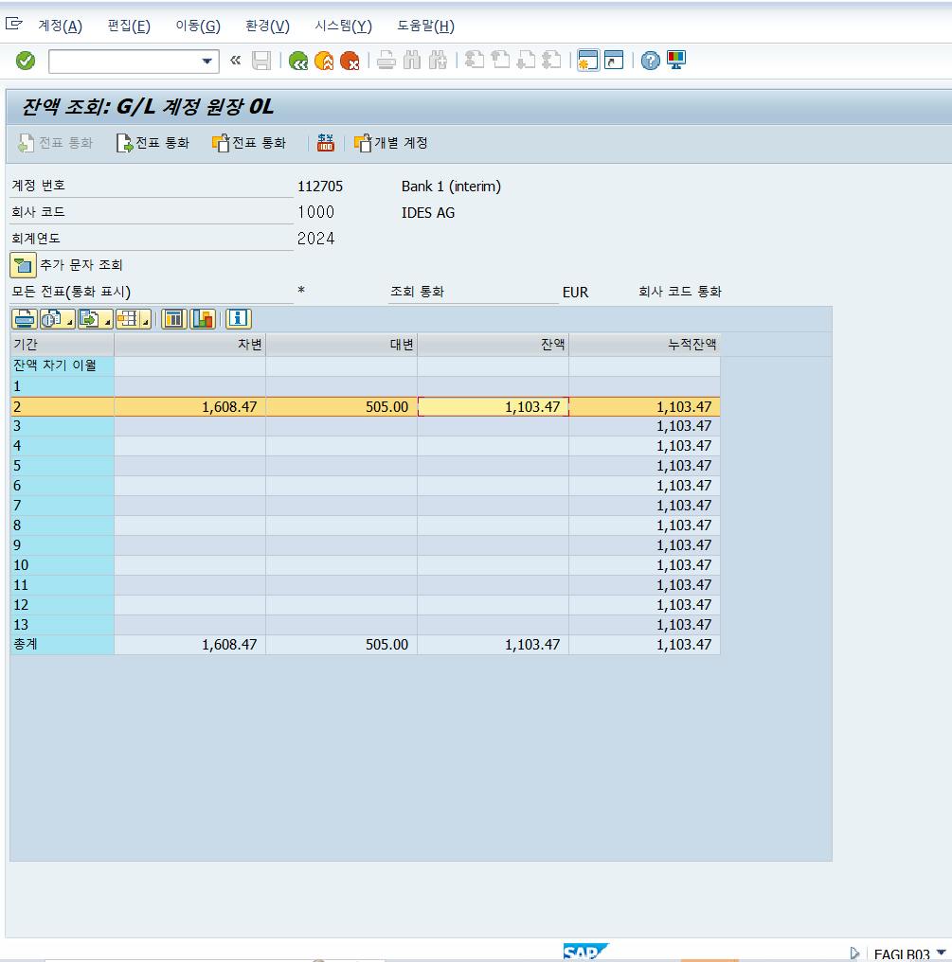This screenshot has height=962, width=952.
Task: Click the red calculator icon button
Action: coord(325,143)
